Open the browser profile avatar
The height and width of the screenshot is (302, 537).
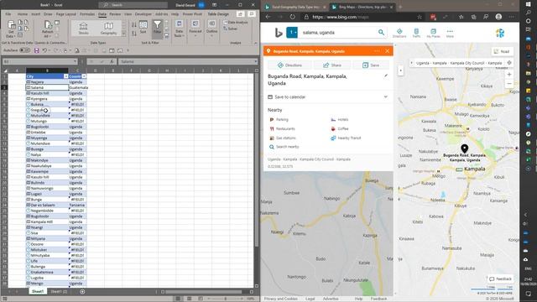click(x=498, y=17)
